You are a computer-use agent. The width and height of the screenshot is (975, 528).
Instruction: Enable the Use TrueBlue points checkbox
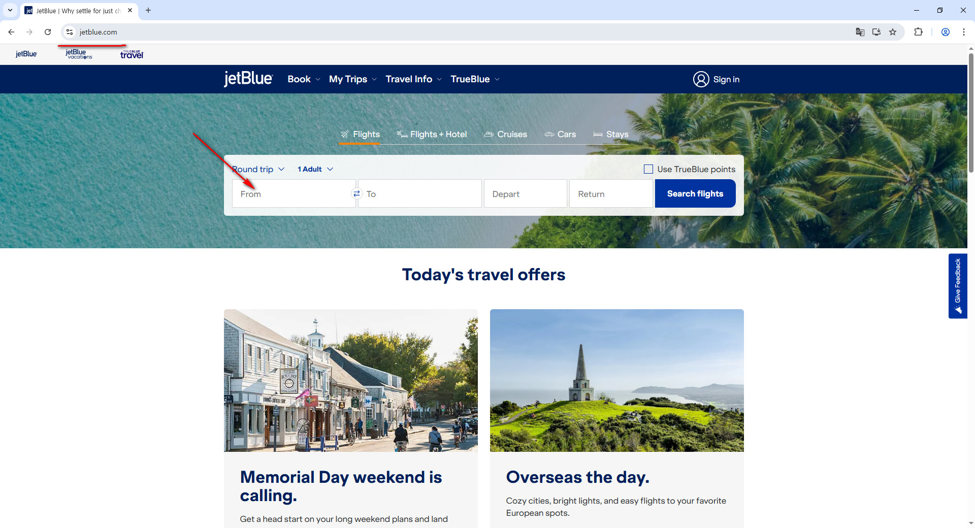tap(648, 169)
